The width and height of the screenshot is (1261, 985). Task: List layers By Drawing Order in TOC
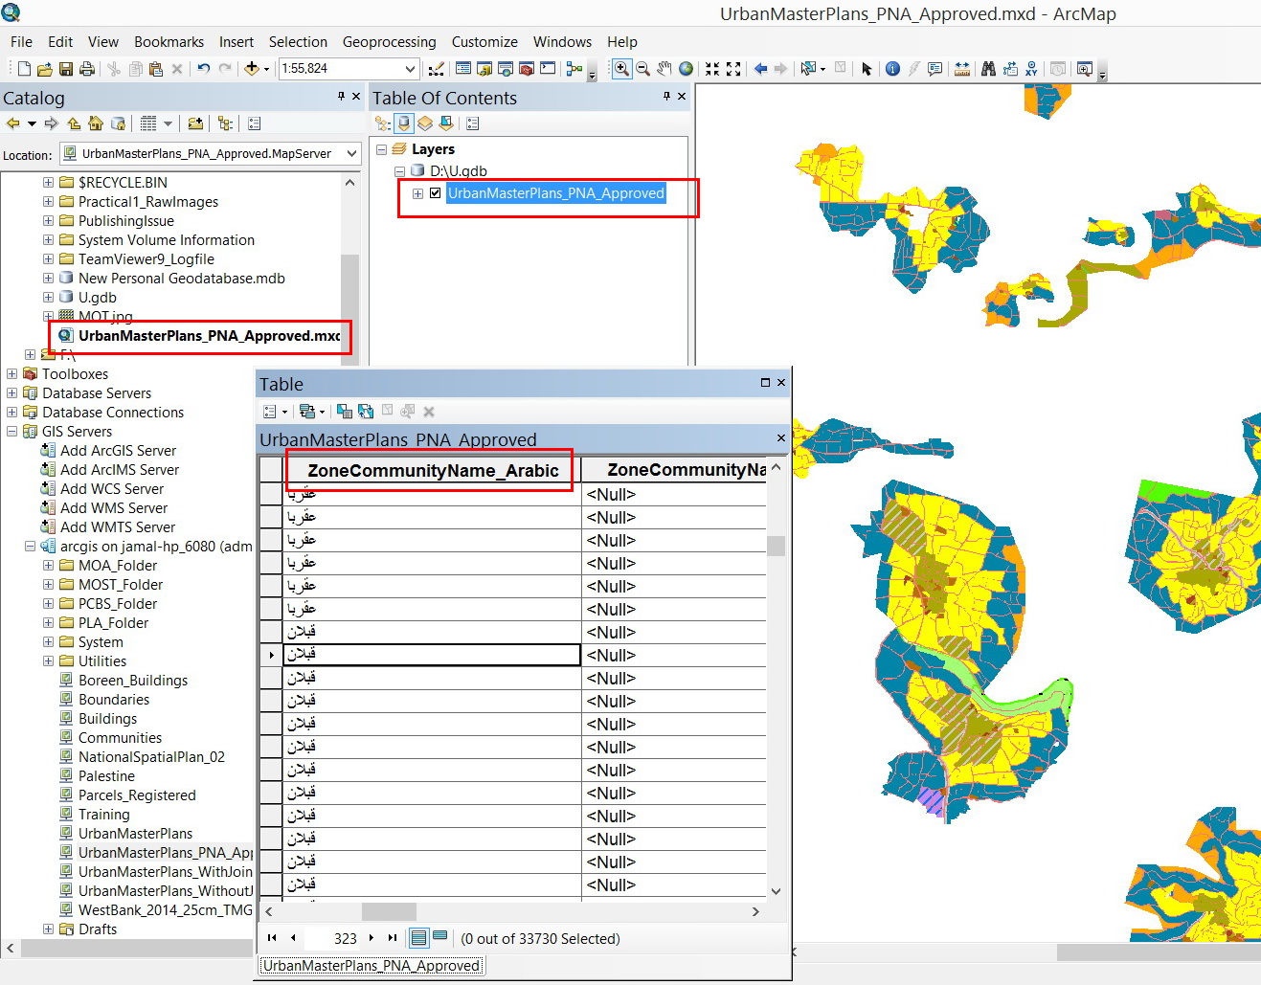[x=383, y=123]
